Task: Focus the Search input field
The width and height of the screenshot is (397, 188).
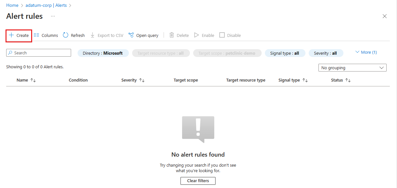Action: (x=39, y=53)
